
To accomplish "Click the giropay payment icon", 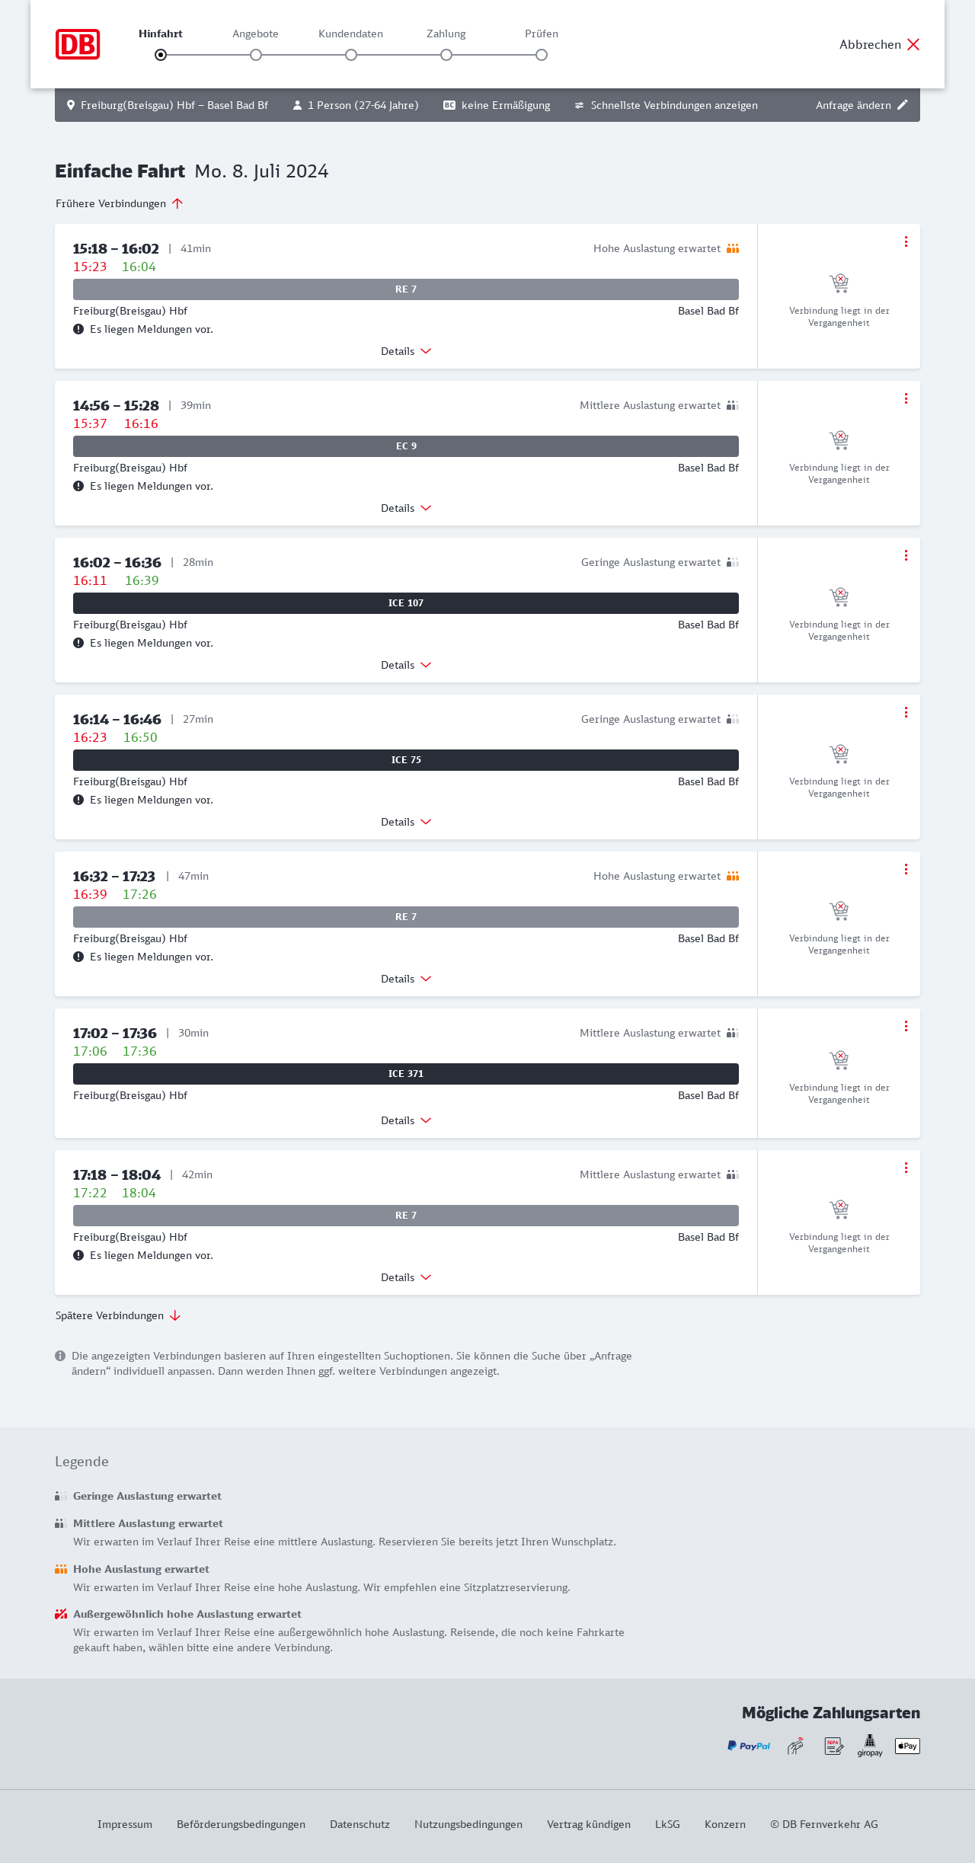I will [x=870, y=1745].
